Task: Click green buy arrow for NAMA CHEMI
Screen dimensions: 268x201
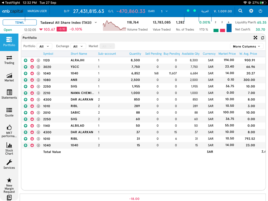Action: click(26, 93)
